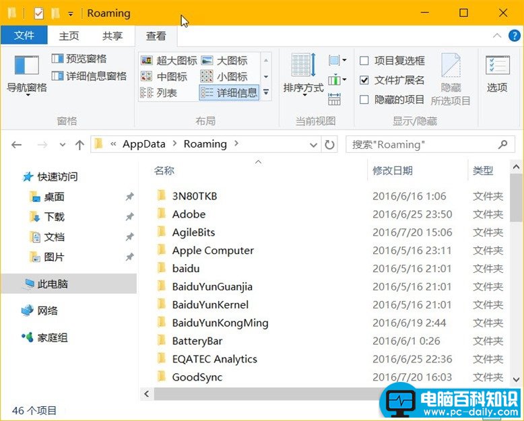The height and width of the screenshot is (421, 524).
Task: Open 桌面 in the navigation pane
Action: 46,197
